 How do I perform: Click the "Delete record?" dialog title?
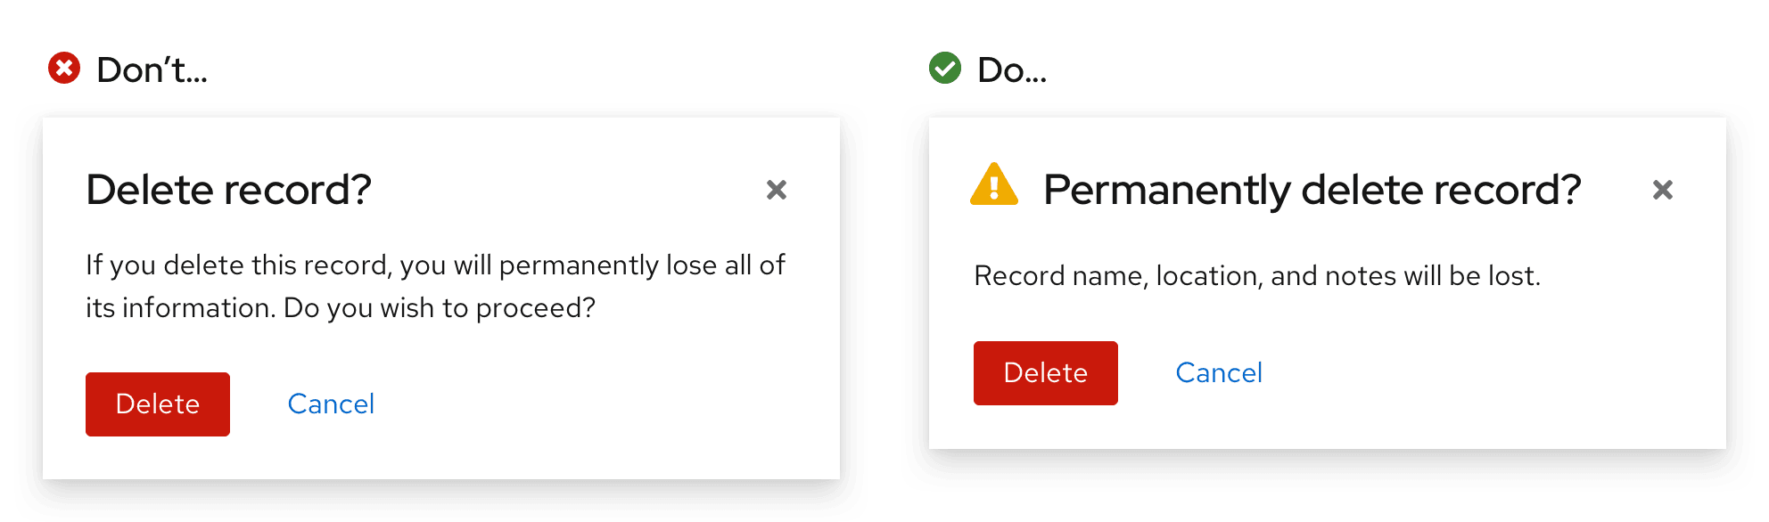click(x=228, y=190)
